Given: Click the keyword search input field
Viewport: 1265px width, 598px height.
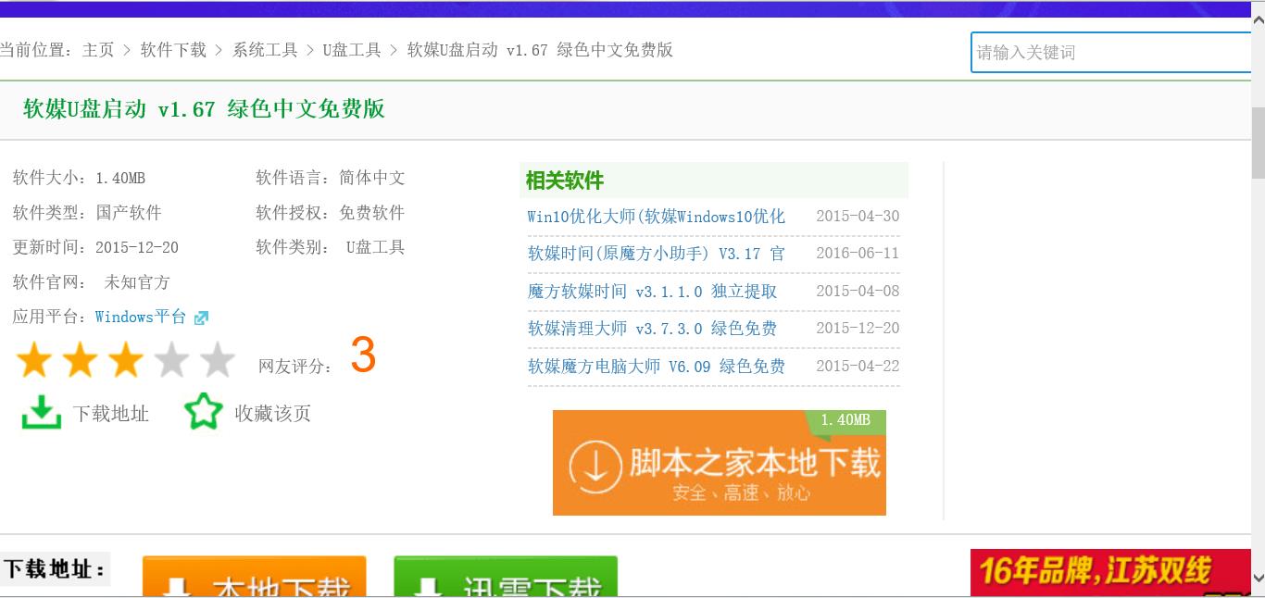Looking at the screenshot, I should click(1111, 52).
